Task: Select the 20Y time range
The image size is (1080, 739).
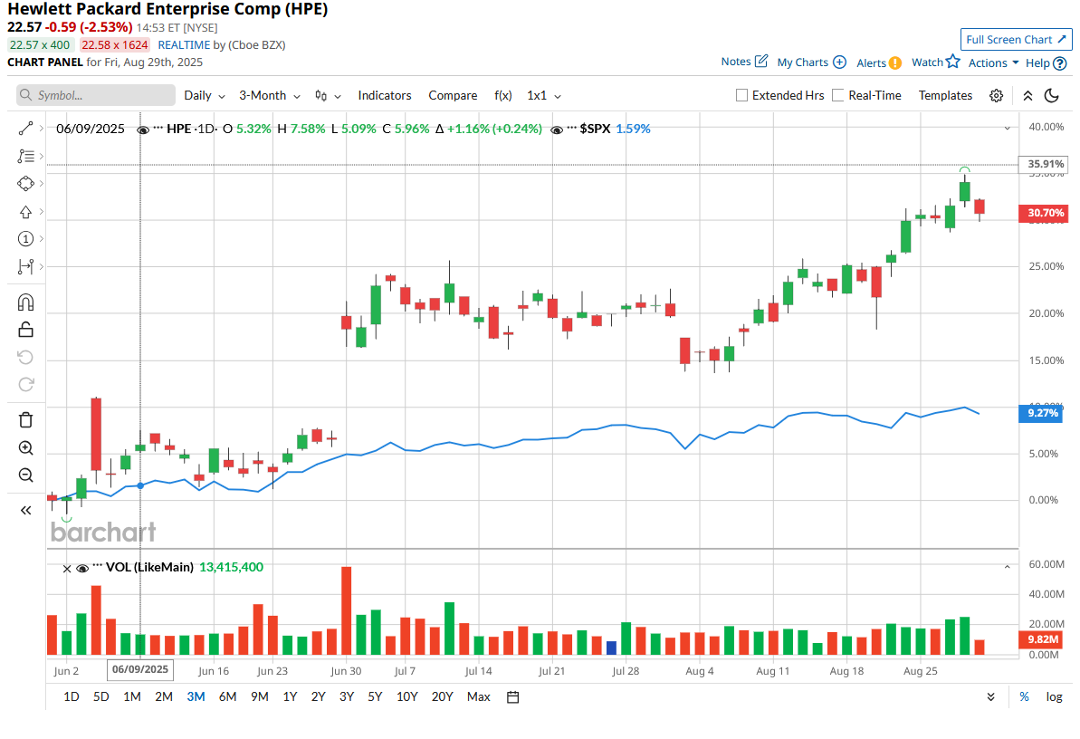Action: [442, 697]
